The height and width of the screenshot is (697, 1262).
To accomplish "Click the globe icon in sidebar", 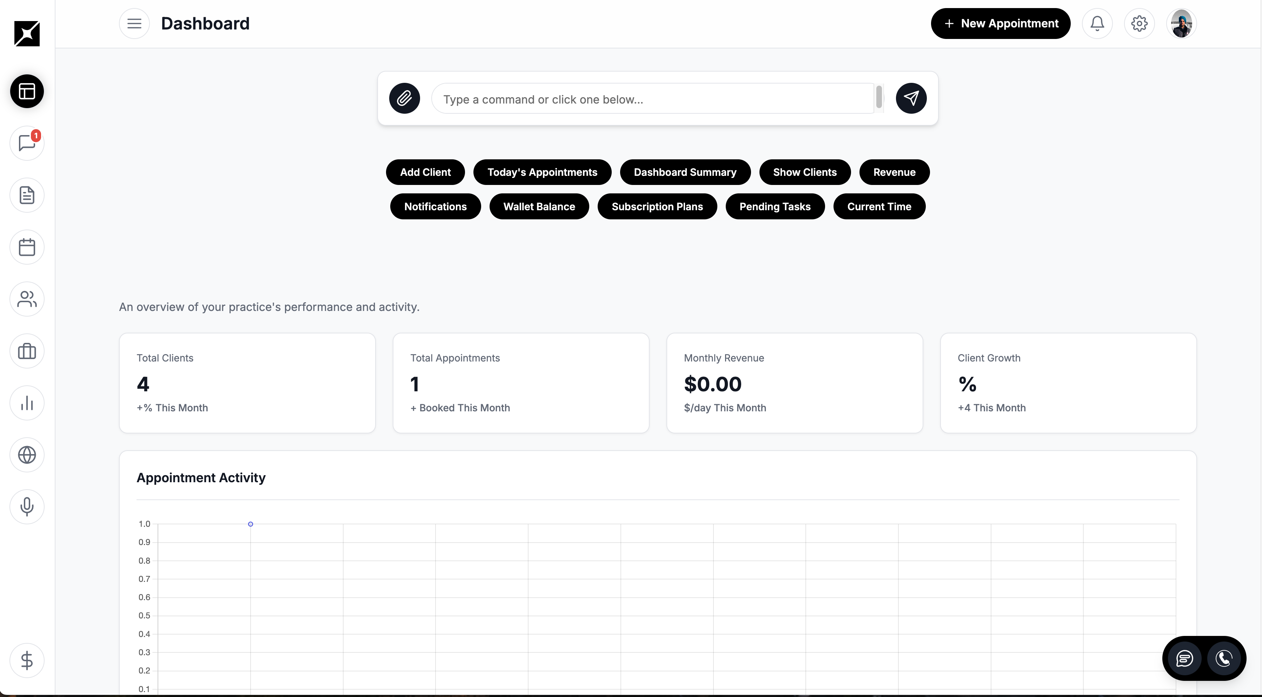I will (x=27, y=455).
